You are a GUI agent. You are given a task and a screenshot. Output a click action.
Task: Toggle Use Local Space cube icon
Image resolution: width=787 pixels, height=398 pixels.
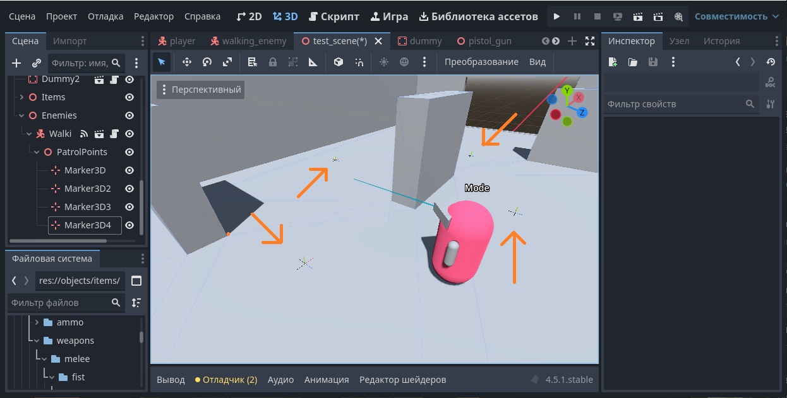pyautogui.click(x=339, y=62)
